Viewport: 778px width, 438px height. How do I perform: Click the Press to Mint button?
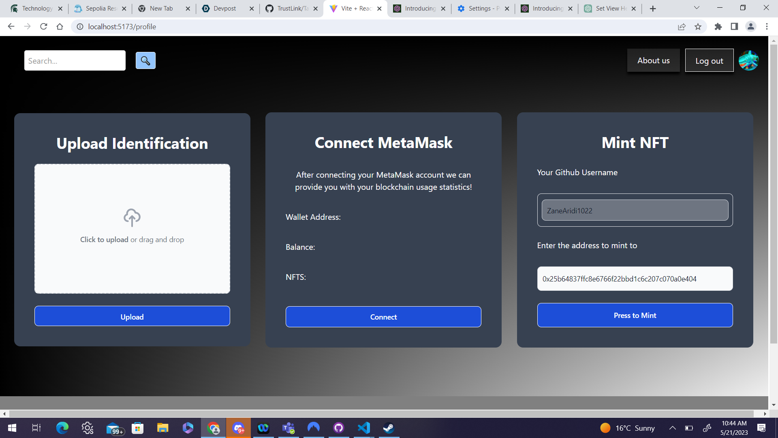(x=635, y=315)
